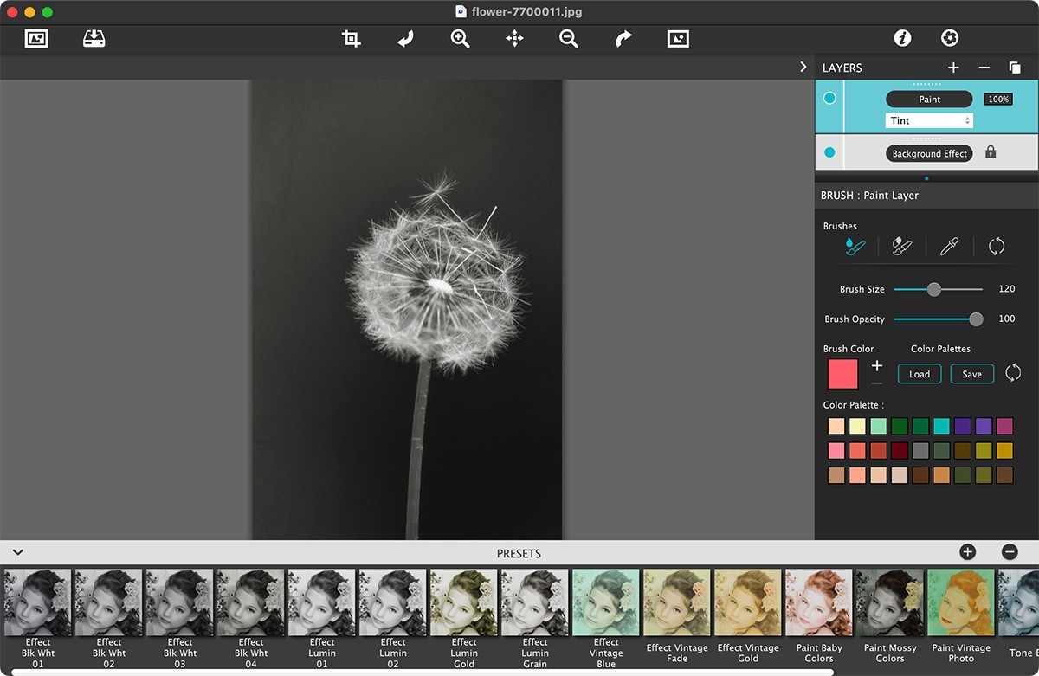Click the Reset brushes icon

point(997,247)
